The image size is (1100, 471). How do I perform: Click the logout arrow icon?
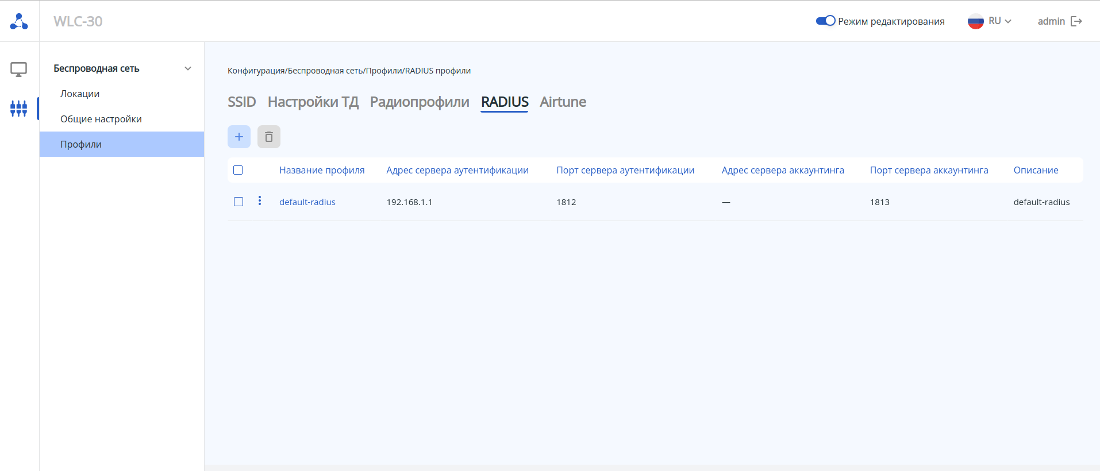(1076, 21)
